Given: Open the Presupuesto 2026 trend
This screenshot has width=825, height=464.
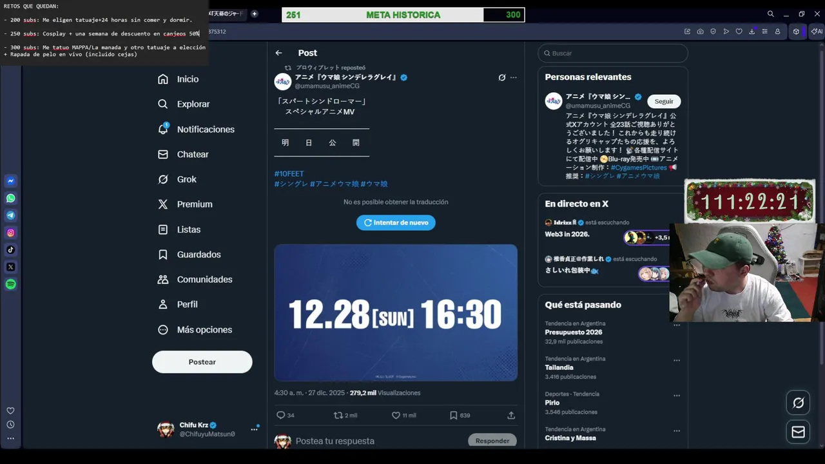Looking at the screenshot, I should click(x=574, y=333).
